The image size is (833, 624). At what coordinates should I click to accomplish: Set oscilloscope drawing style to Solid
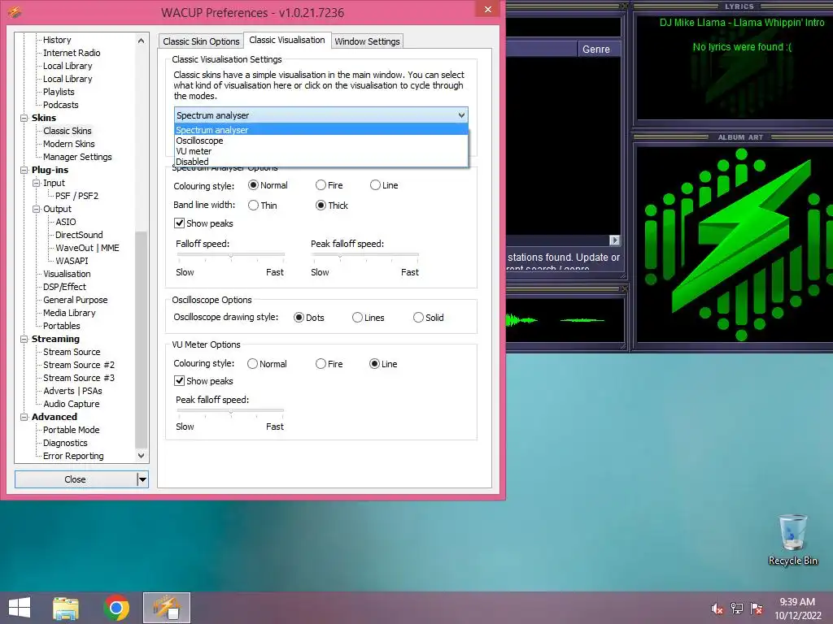[428, 318]
